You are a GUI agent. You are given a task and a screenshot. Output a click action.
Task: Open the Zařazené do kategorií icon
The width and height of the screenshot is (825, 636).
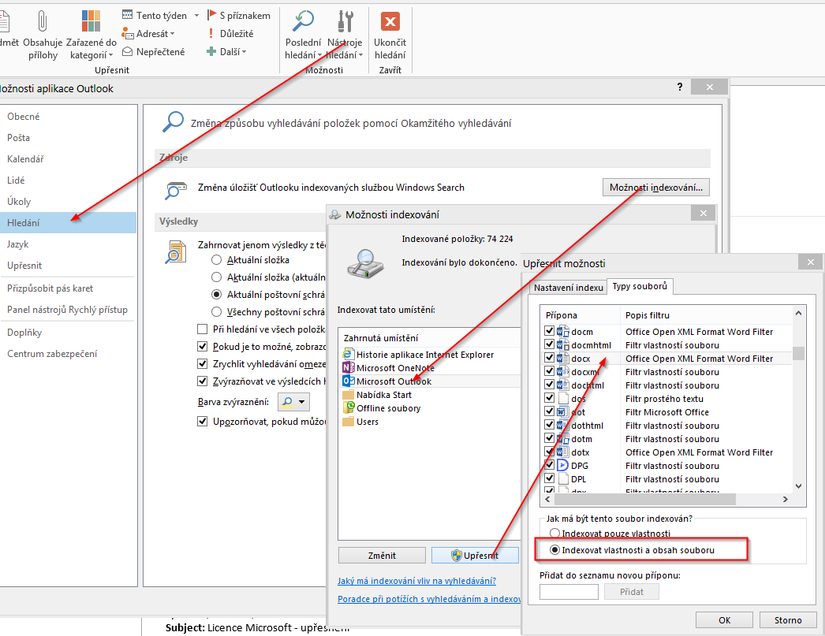pyautogui.click(x=91, y=21)
